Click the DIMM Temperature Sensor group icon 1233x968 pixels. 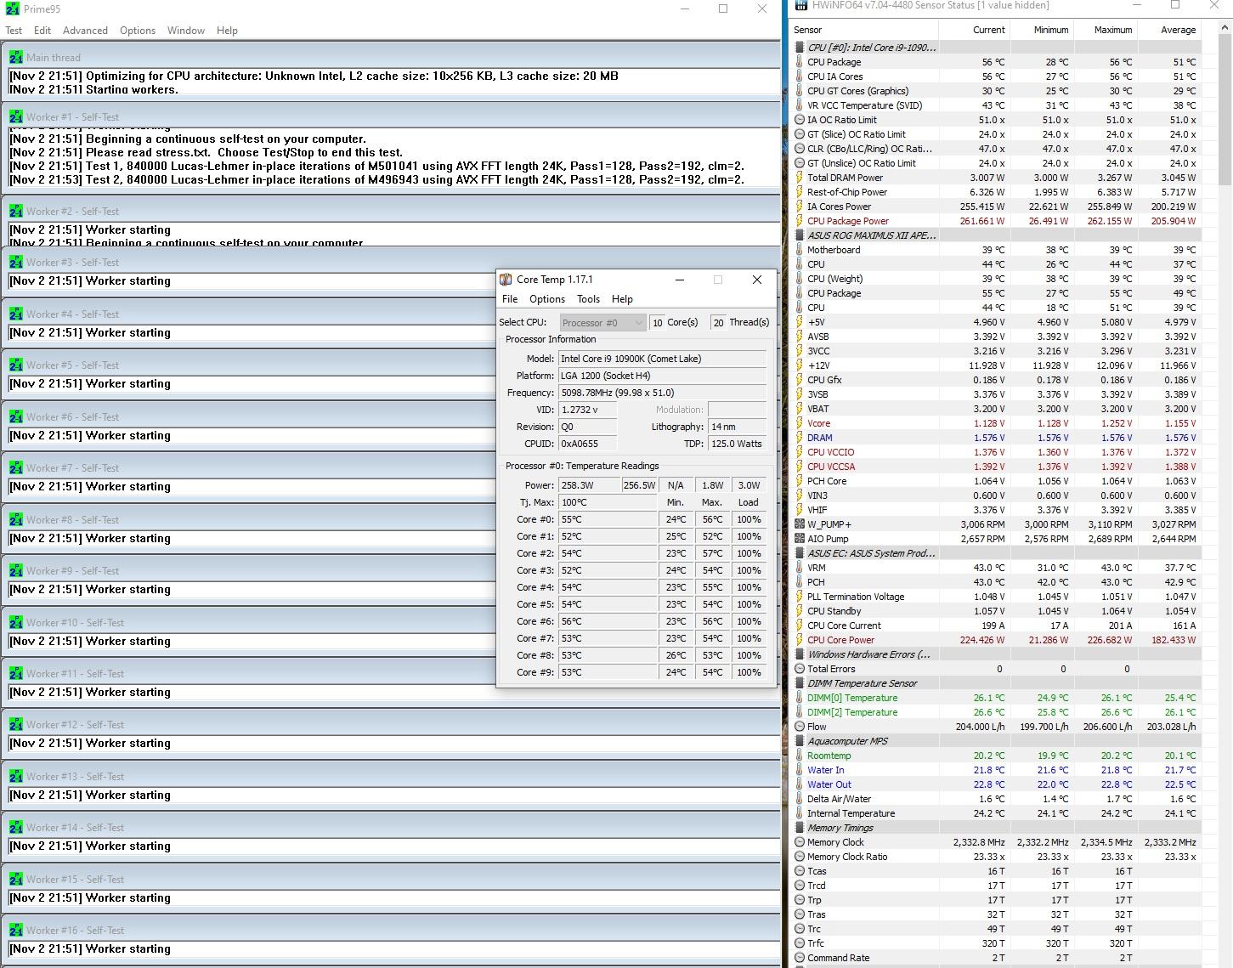[x=799, y=683]
